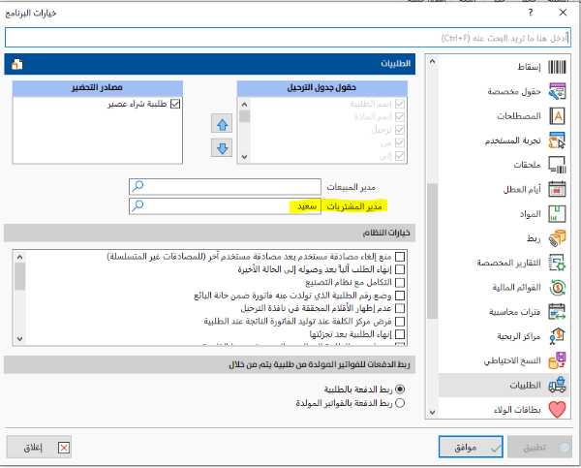The height and width of the screenshot is (468, 581).
Task: Move selected field down with blue arrow
Action: [x=222, y=148]
